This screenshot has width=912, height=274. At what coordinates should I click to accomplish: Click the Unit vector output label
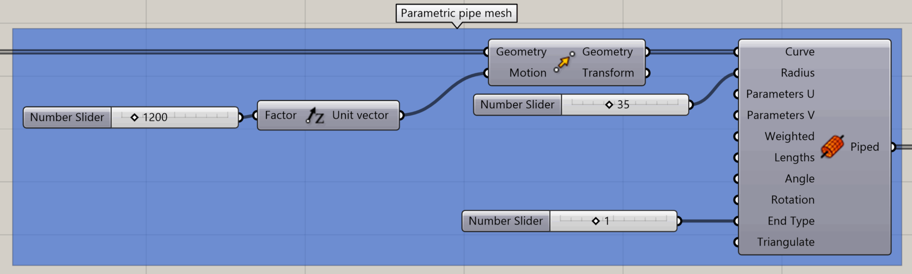360,115
